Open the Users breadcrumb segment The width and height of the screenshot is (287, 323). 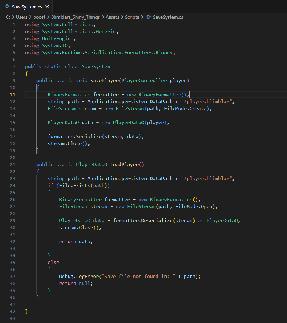pos(22,17)
